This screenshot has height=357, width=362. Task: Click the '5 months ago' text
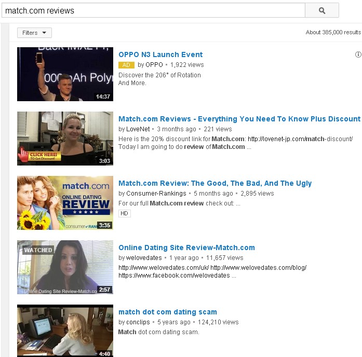(213, 193)
